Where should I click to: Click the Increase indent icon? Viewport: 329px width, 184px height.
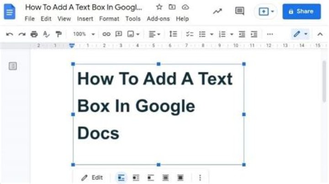point(254,34)
